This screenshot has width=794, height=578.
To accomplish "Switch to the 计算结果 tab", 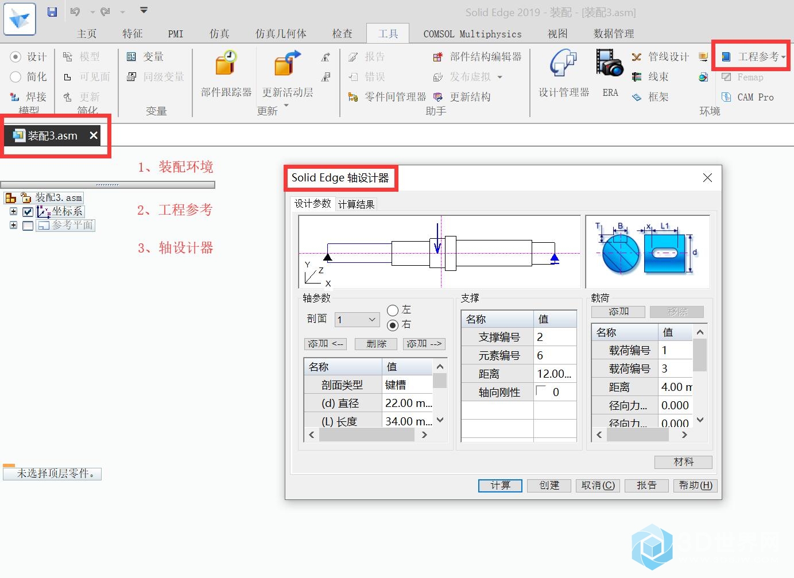I will [356, 204].
